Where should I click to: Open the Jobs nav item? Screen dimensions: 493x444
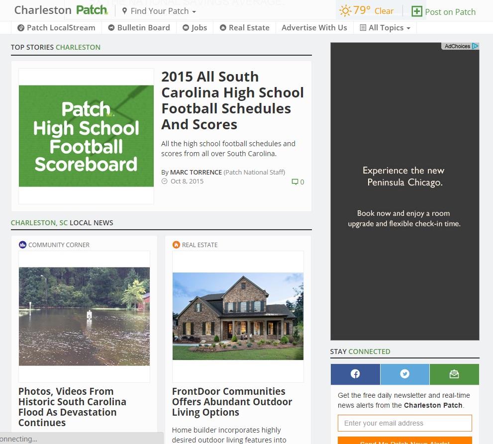195,28
